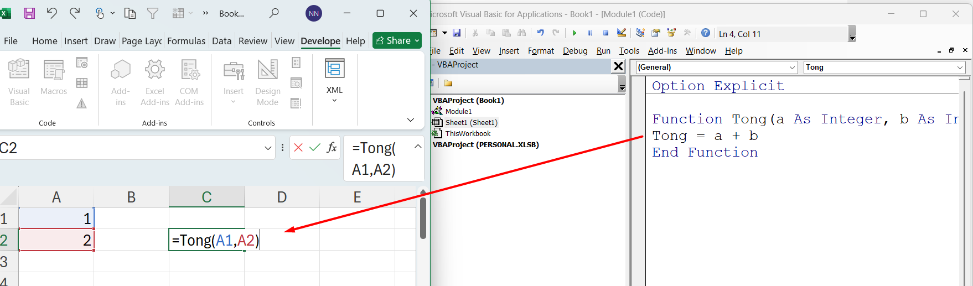Click the filter funnel icon in Excel
Image resolution: width=973 pixels, height=286 pixels.
pos(153,13)
